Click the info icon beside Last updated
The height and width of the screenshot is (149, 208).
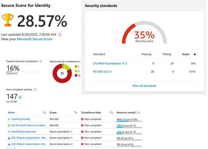[x=60, y=35]
